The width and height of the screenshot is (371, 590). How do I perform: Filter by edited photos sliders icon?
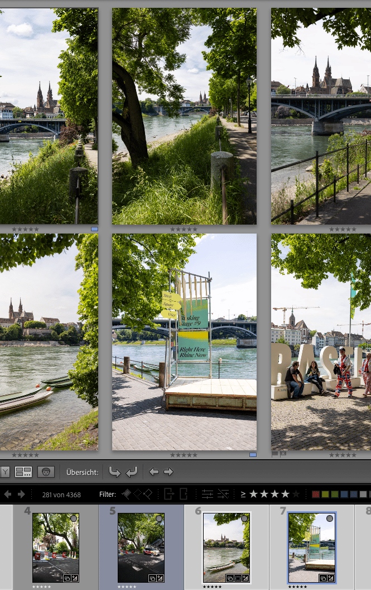[x=207, y=494]
